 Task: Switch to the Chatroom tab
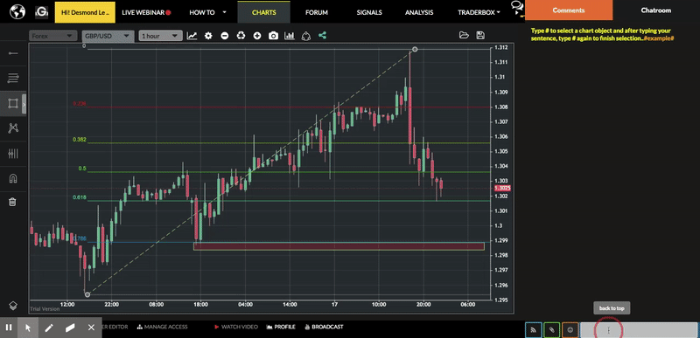(x=655, y=10)
